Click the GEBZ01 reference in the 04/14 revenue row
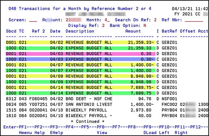Viewport: 209px width, 136px height. click(x=169, y=88)
